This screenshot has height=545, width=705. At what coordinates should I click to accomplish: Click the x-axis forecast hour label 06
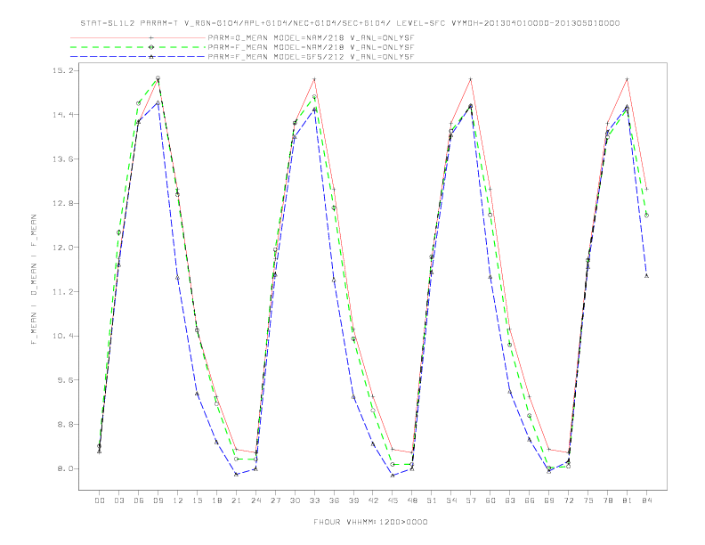point(139,500)
